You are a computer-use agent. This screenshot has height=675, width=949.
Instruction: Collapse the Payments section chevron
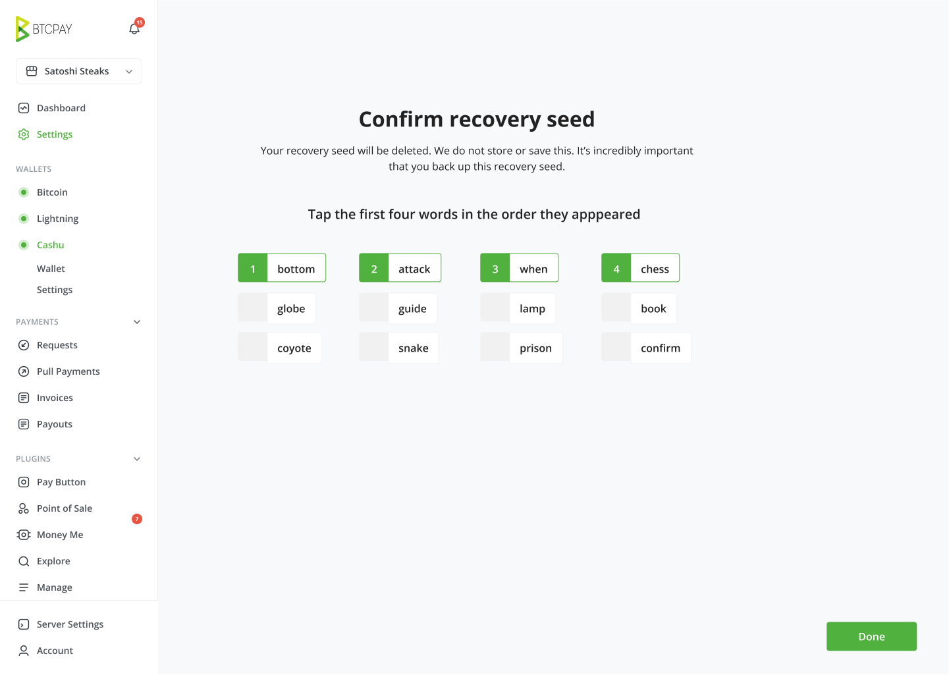[137, 322]
